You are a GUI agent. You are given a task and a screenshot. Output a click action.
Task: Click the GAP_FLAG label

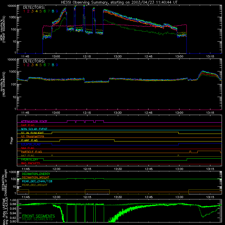(28, 125)
